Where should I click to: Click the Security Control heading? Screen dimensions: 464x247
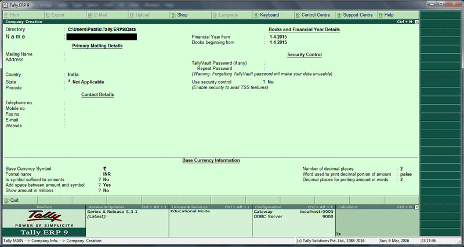304,54
